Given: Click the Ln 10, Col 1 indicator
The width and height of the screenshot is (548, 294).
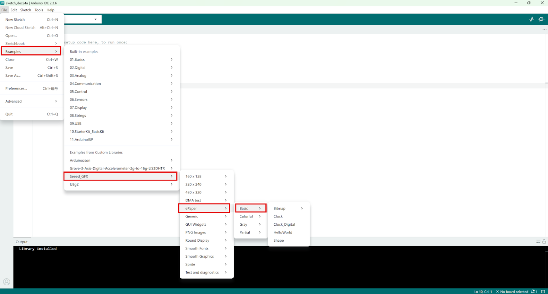Looking at the screenshot, I should (483, 292).
